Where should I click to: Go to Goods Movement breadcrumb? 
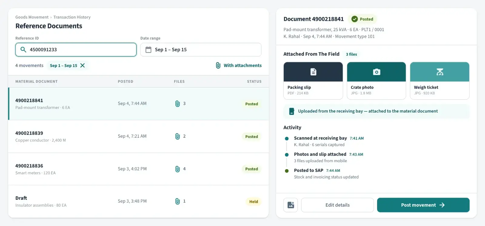(32, 17)
